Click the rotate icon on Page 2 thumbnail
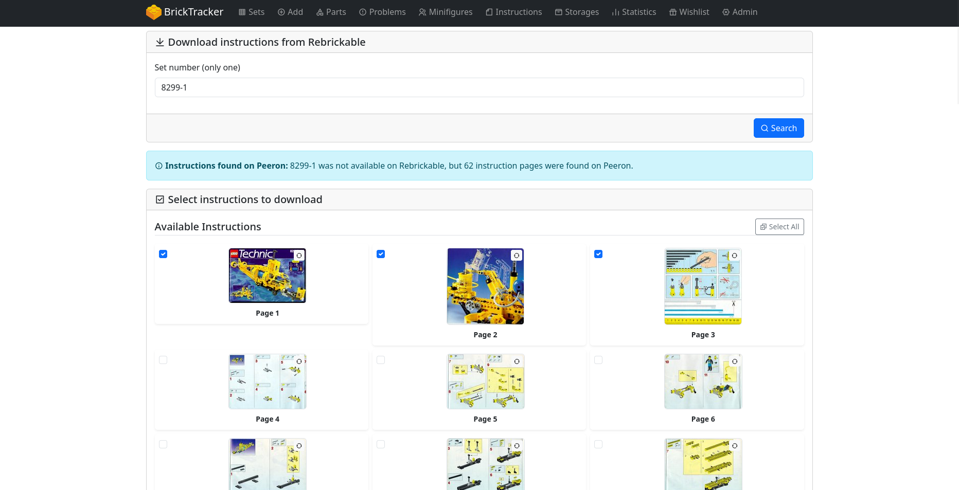This screenshot has height=490, width=959. click(x=517, y=256)
